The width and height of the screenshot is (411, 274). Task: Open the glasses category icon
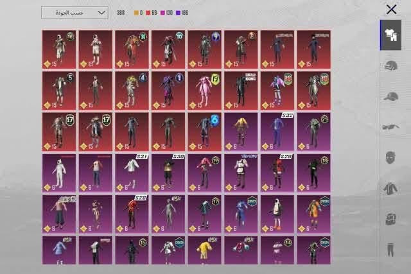click(x=390, y=127)
